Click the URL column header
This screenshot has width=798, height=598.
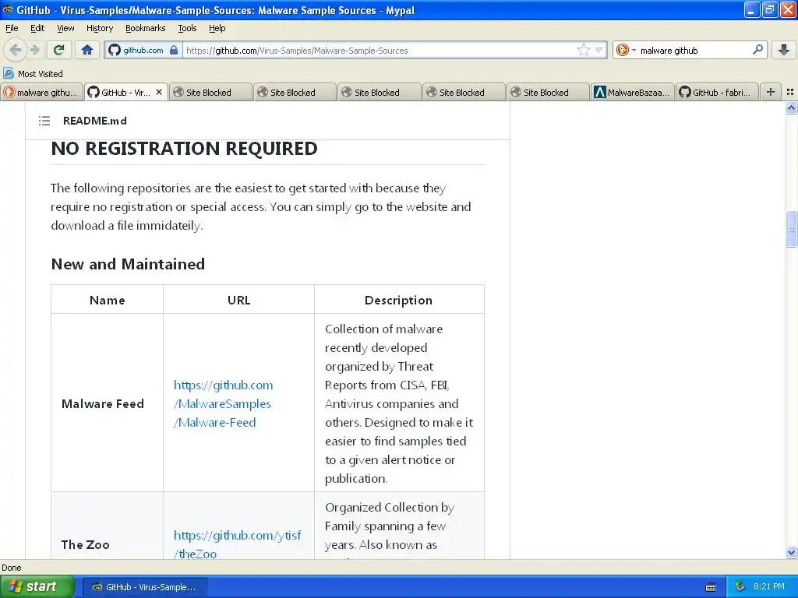pos(238,300)
